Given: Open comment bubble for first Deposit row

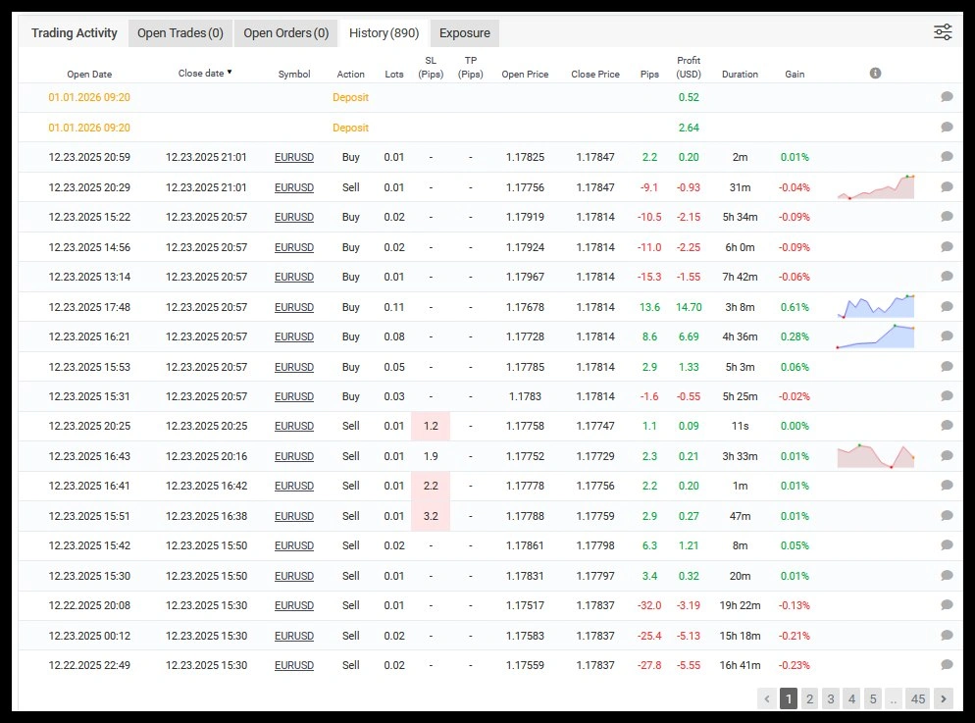Looking at the screenshot, I should tap(947, 97).
